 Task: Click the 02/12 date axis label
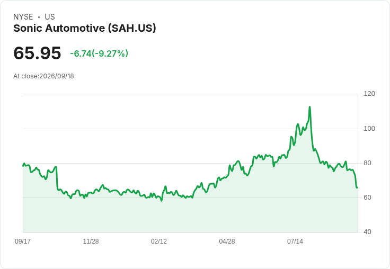click(x=159, y=241)
